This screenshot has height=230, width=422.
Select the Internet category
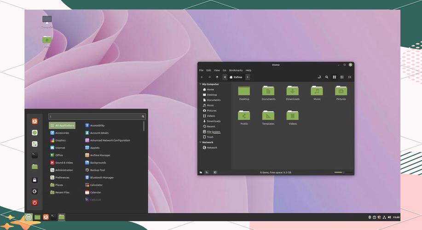point(58,148)
